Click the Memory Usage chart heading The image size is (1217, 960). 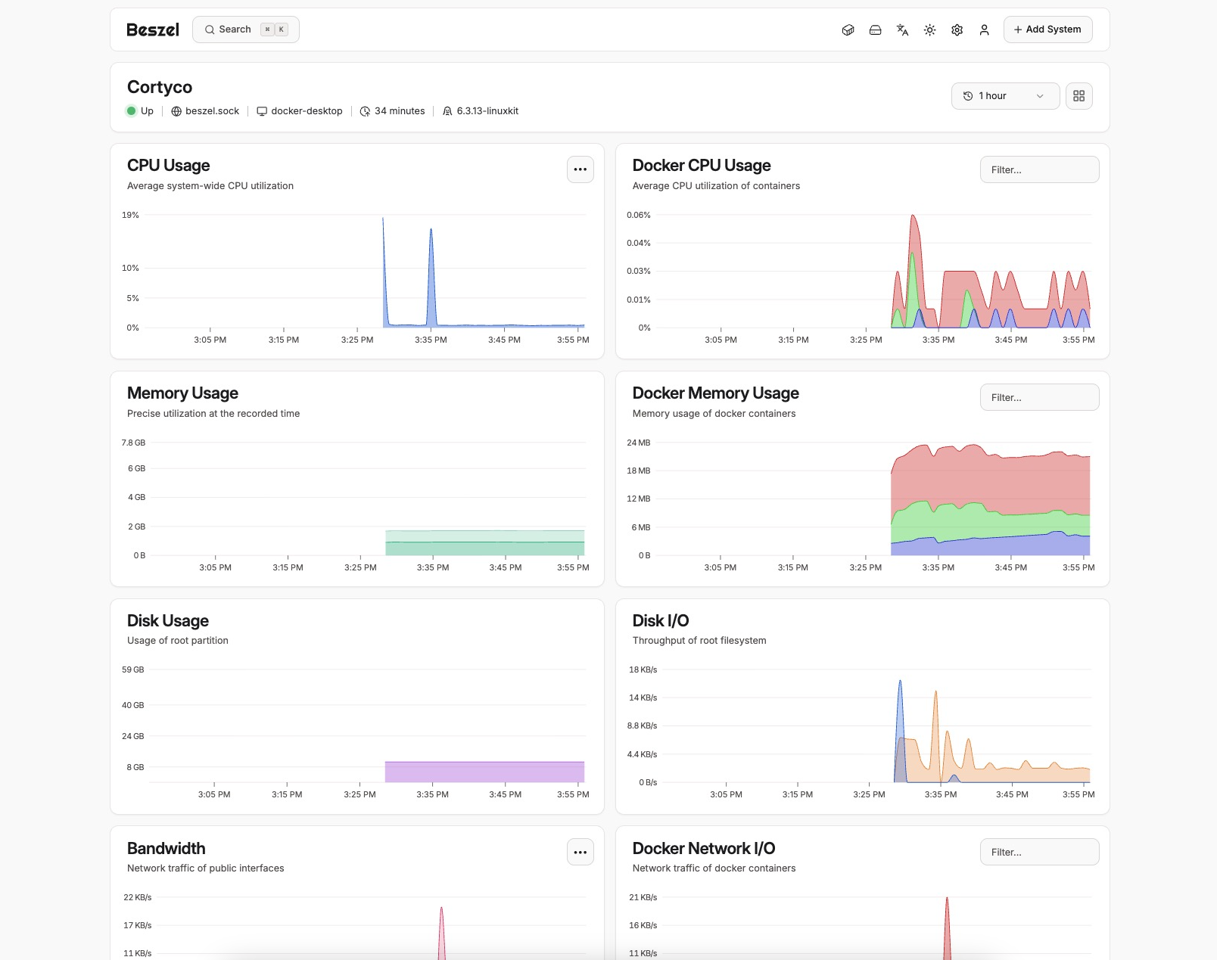[x=182, y=393]
